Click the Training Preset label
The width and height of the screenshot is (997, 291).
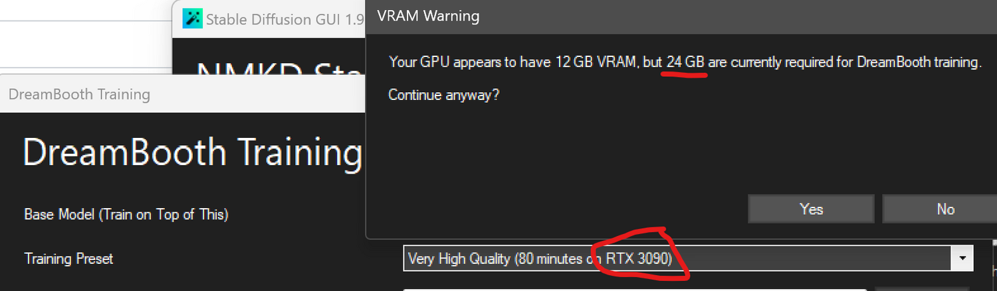click(68, 259)
